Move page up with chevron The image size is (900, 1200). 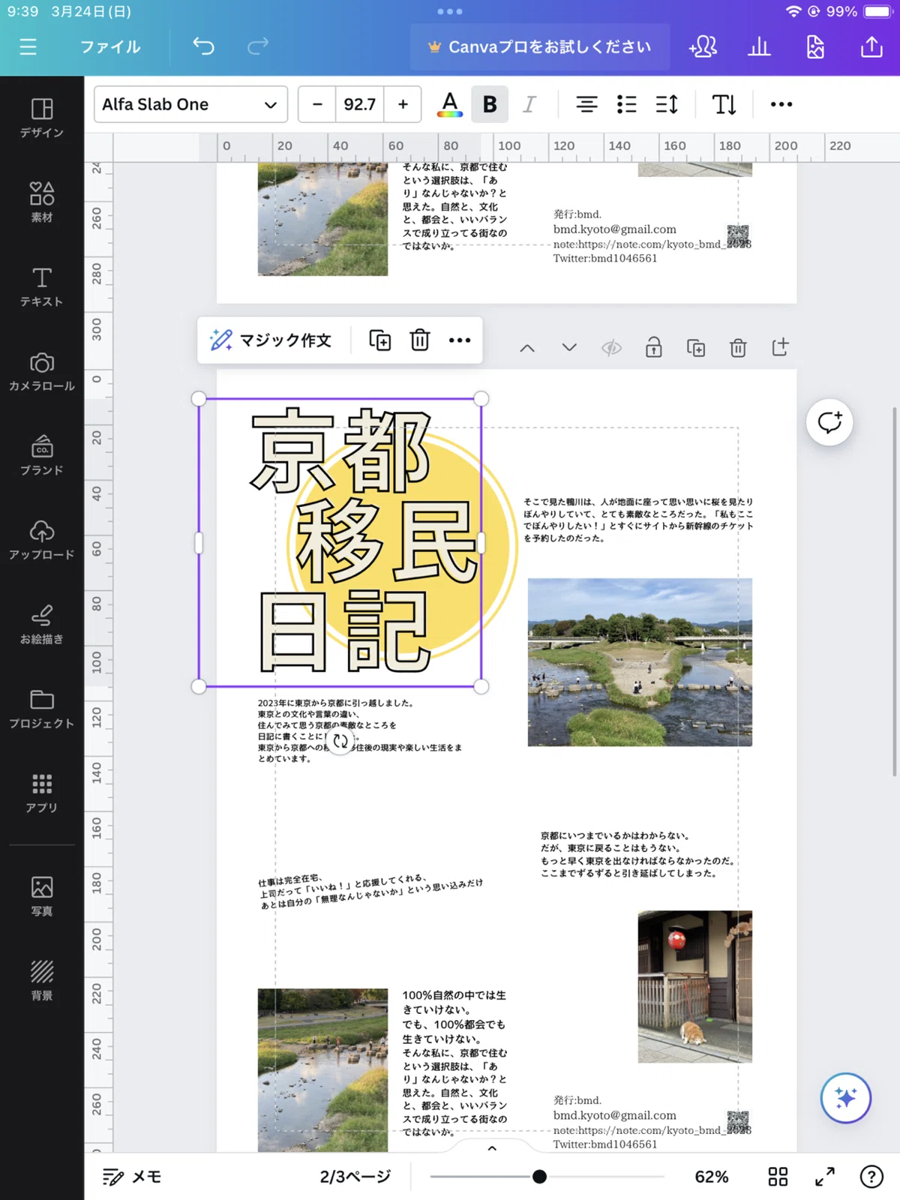coord(527,348)
